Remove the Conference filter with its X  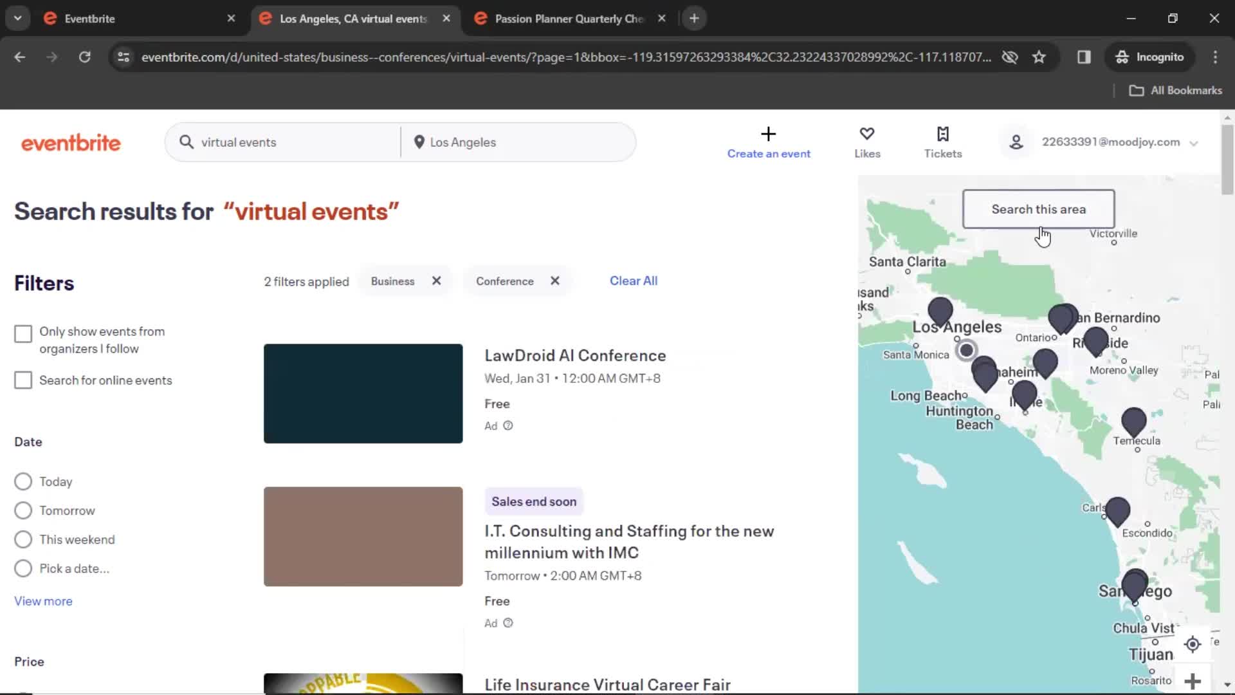point(555,281)
